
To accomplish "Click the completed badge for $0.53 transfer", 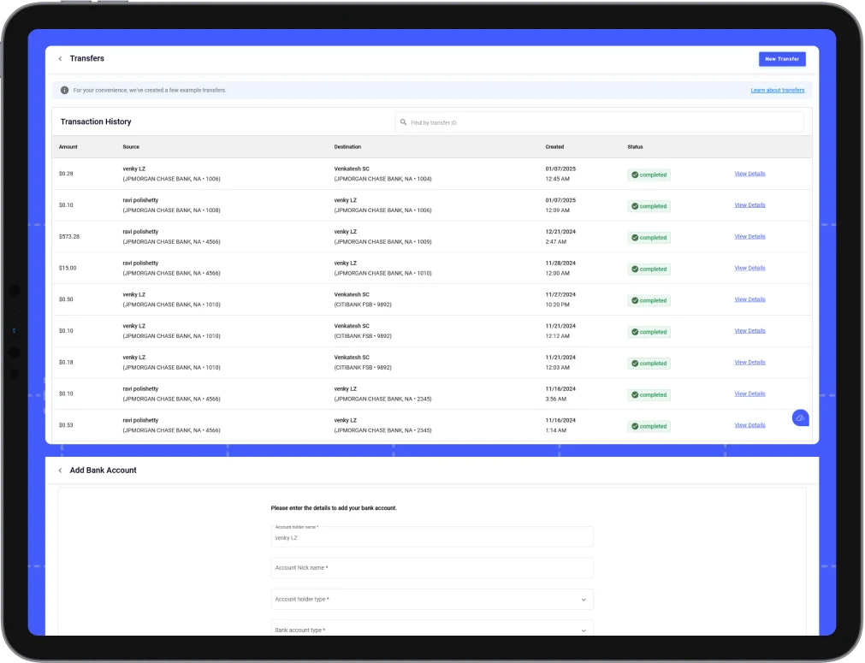I will click(x=649, y=426).
